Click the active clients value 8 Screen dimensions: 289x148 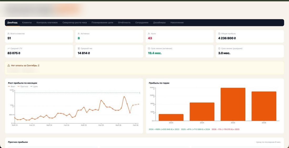(79, 38)
